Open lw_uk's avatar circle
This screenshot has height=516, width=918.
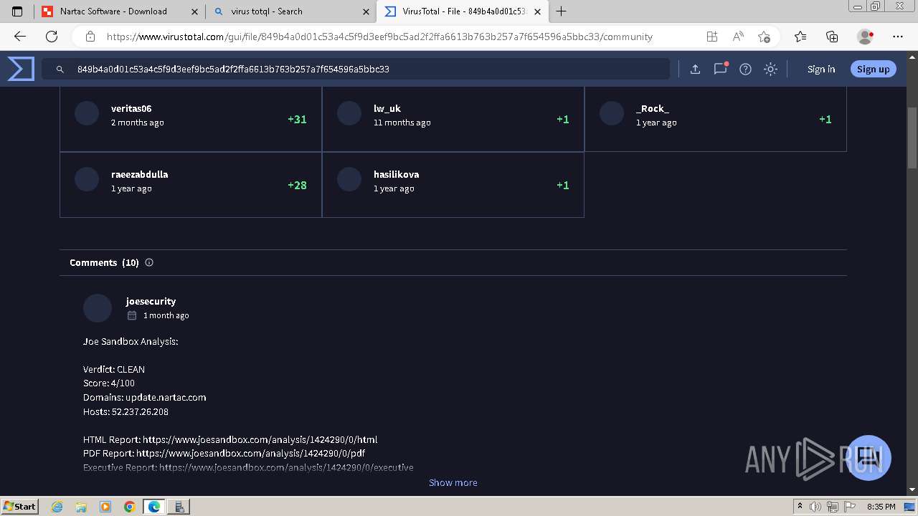(349, 113)
